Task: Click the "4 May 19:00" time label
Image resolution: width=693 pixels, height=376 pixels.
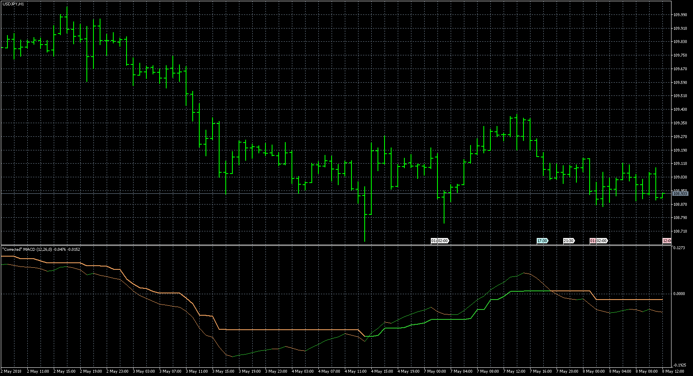Action: click(409, 371)
